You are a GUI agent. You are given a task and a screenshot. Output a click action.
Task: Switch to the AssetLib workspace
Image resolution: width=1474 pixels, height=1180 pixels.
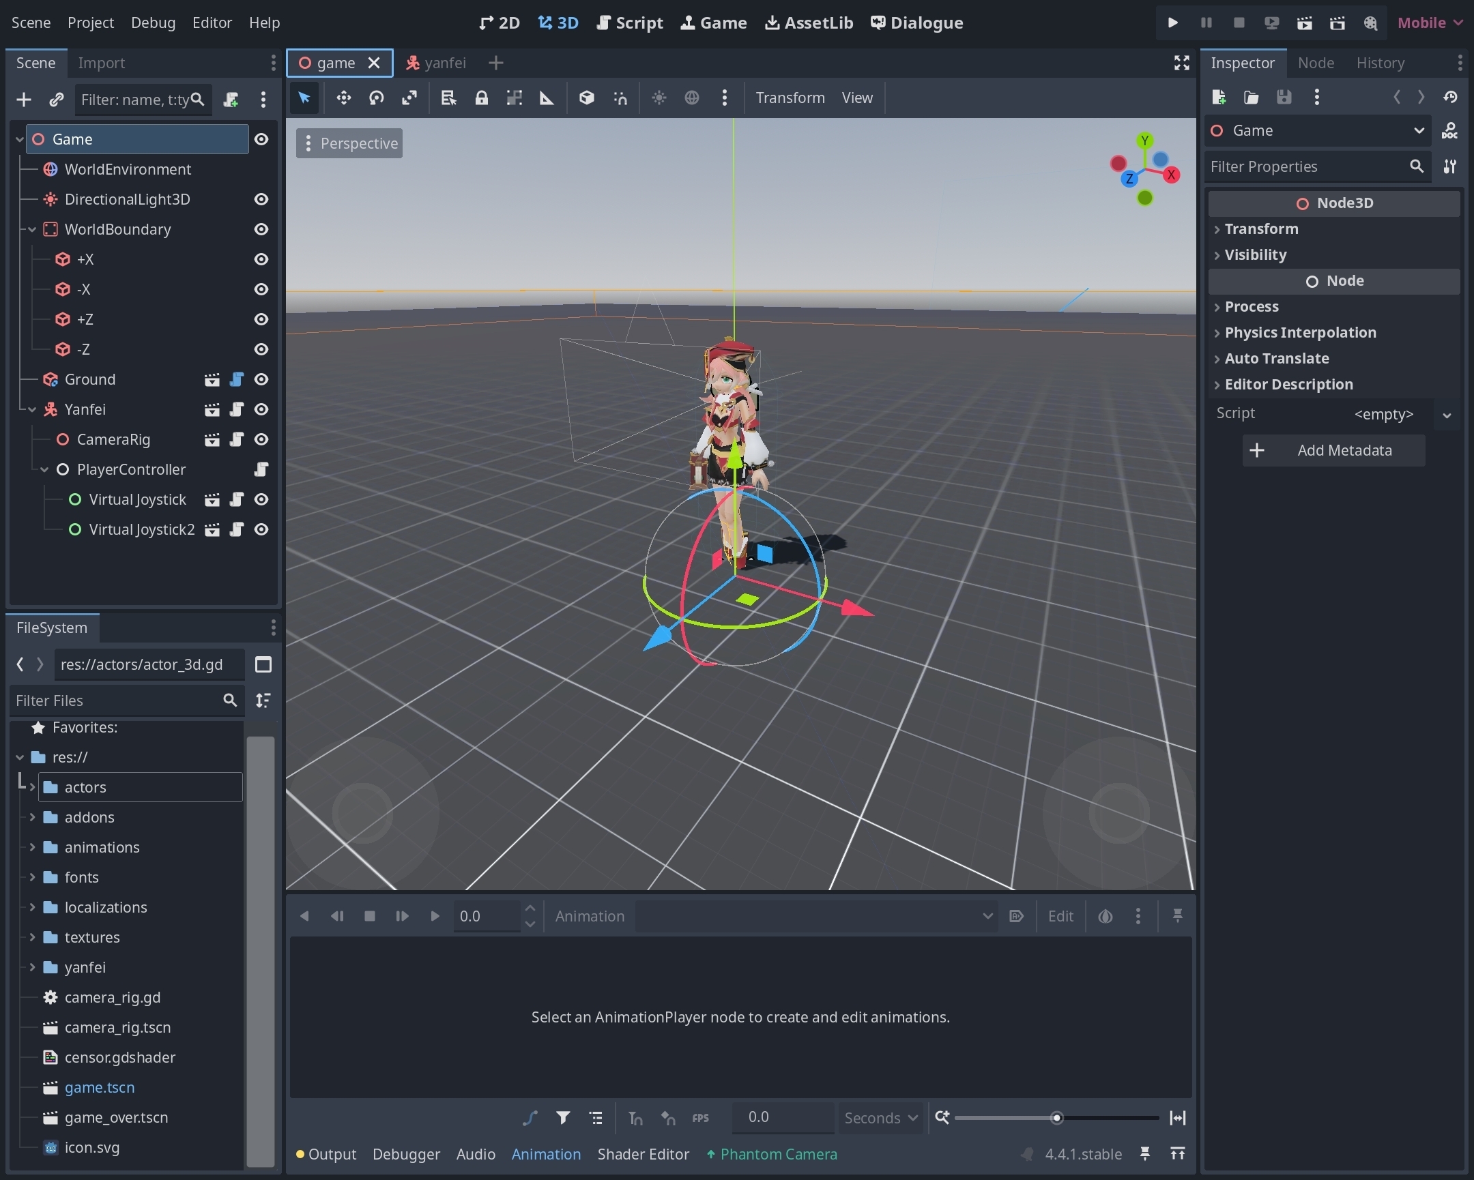point(809,23)
